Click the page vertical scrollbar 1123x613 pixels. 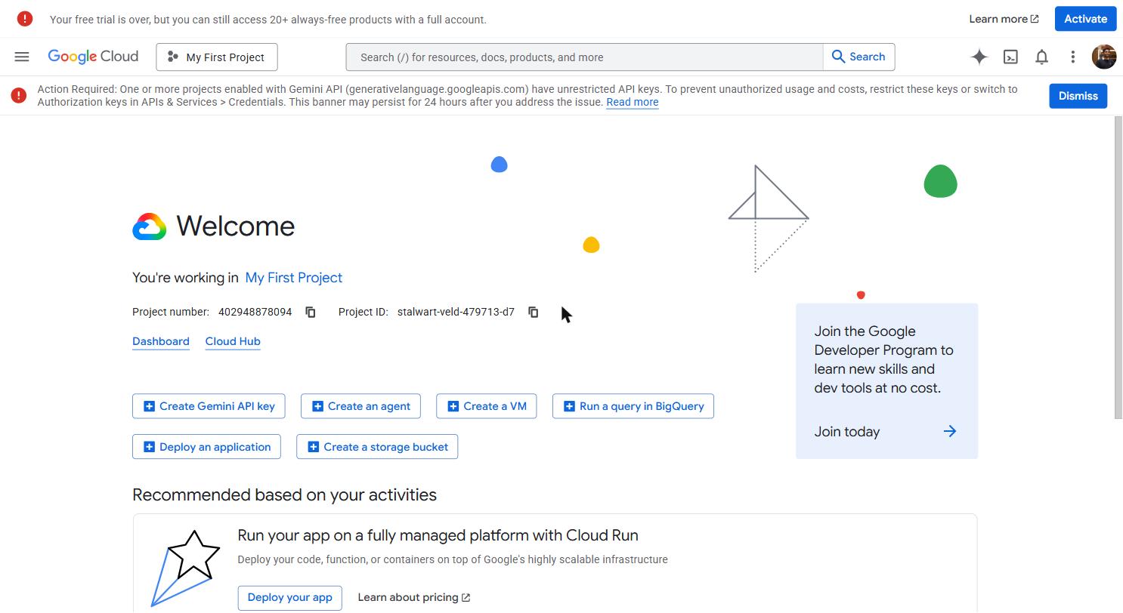tap(1118, 267)
